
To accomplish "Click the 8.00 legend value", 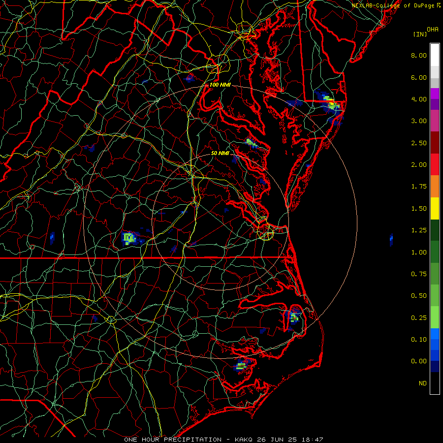I will point(419,55).
